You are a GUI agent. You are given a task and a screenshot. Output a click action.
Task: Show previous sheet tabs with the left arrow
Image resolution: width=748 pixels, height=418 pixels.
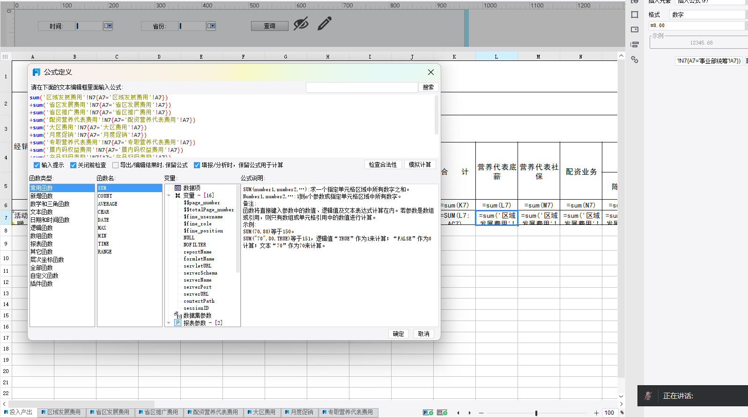[458, 413]
